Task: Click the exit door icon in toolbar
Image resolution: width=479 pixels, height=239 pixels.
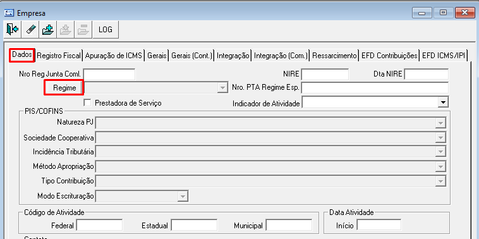Action: click(x=13, y=30)
